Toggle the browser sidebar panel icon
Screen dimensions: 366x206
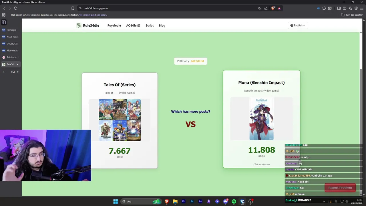point(339,8)
